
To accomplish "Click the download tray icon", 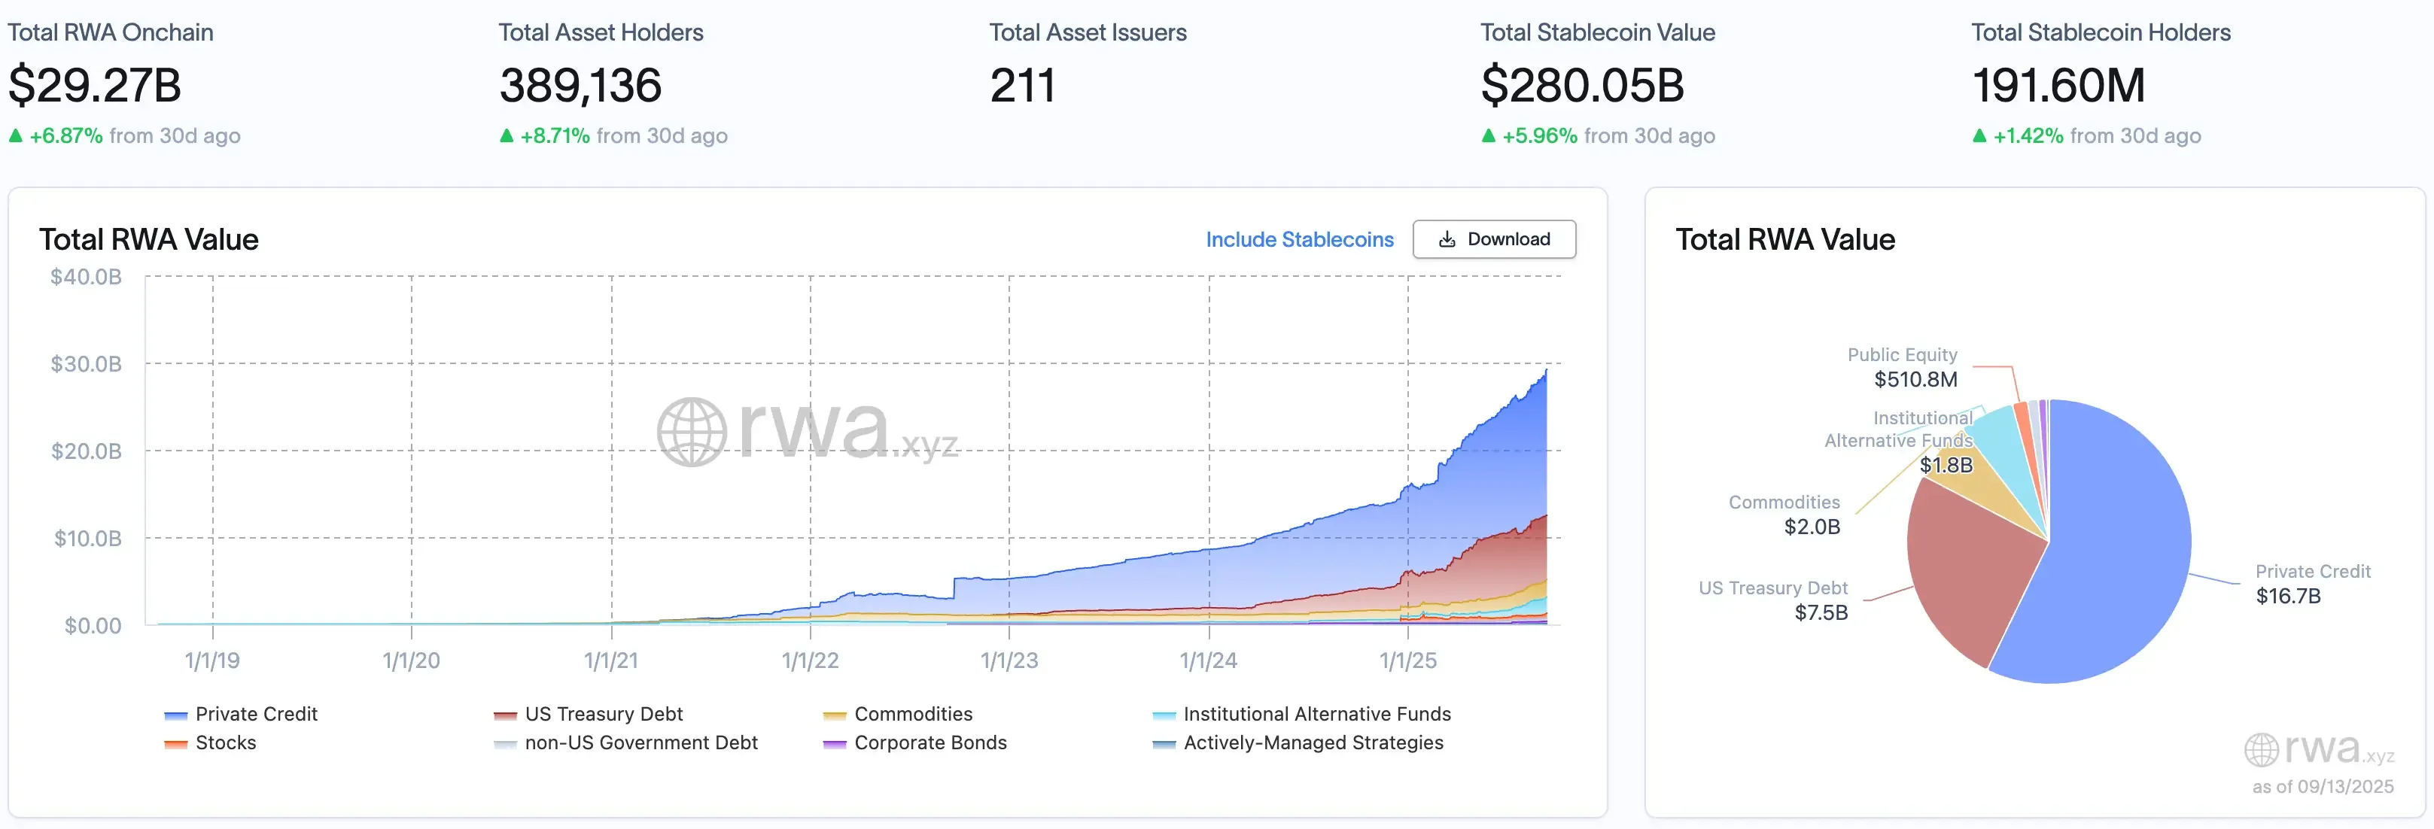I will (x=1447, y=240).
